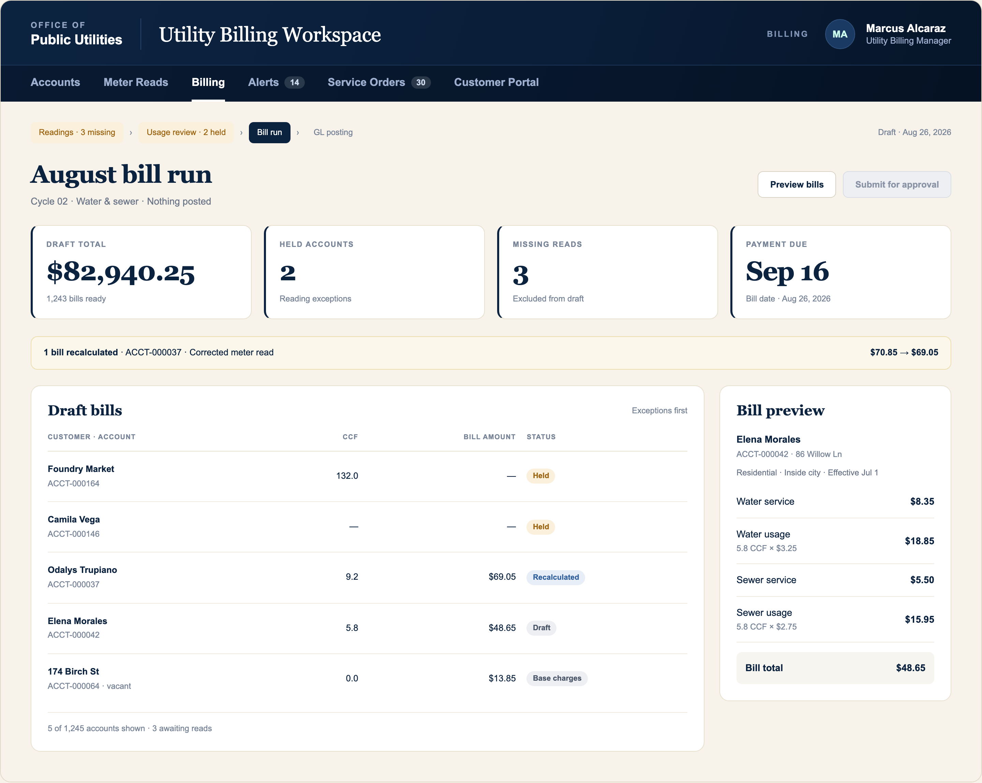982x783 pixels.
Task: Open the Readings · 3 missing step
Action: click(77, 133)
